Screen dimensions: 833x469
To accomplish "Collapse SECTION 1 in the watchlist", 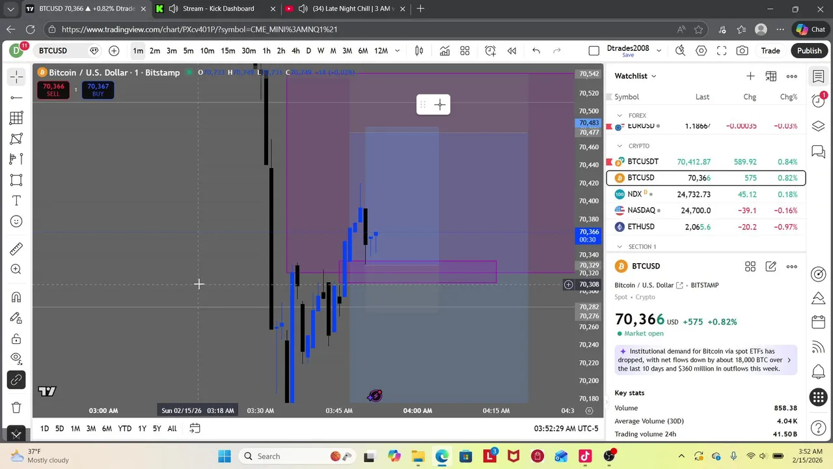I will click(x=620, y=247).
